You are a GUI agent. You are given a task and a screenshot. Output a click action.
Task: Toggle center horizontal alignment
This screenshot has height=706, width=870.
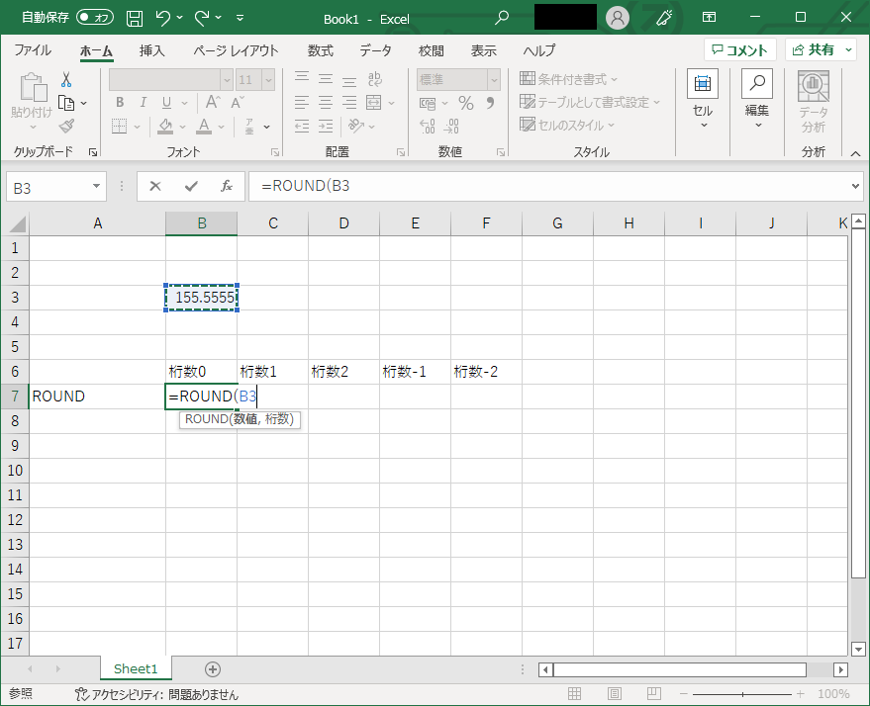pos(326,103)
